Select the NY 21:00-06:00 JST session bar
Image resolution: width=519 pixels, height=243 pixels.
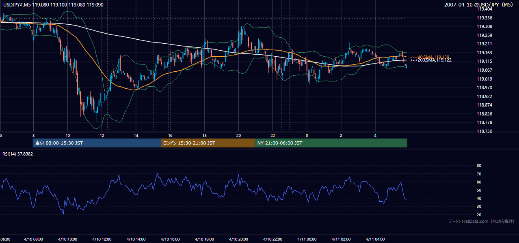(331, 143)
